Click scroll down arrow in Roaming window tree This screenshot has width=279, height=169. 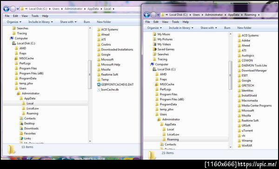coord(231,147)
